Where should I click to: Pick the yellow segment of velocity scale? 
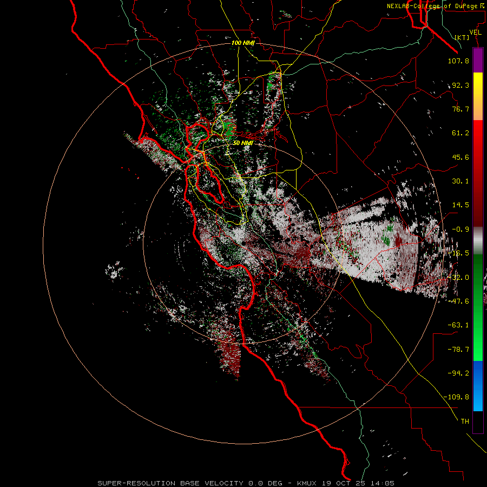click(x=478, y=84)
